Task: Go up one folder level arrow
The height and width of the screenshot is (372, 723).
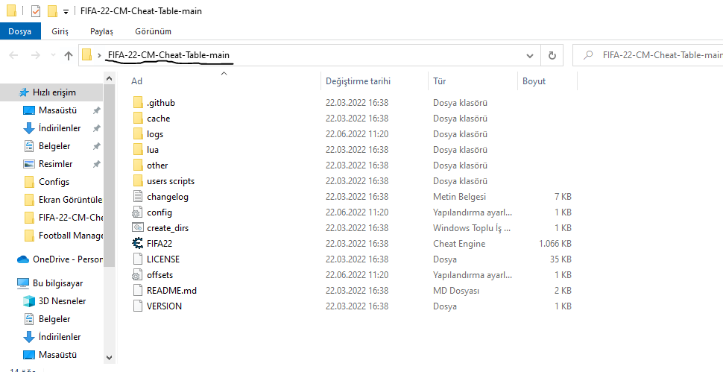Action: coord(69,56)
